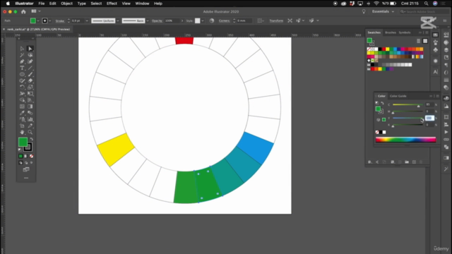Click the Stroke label link

pos(59,20)
